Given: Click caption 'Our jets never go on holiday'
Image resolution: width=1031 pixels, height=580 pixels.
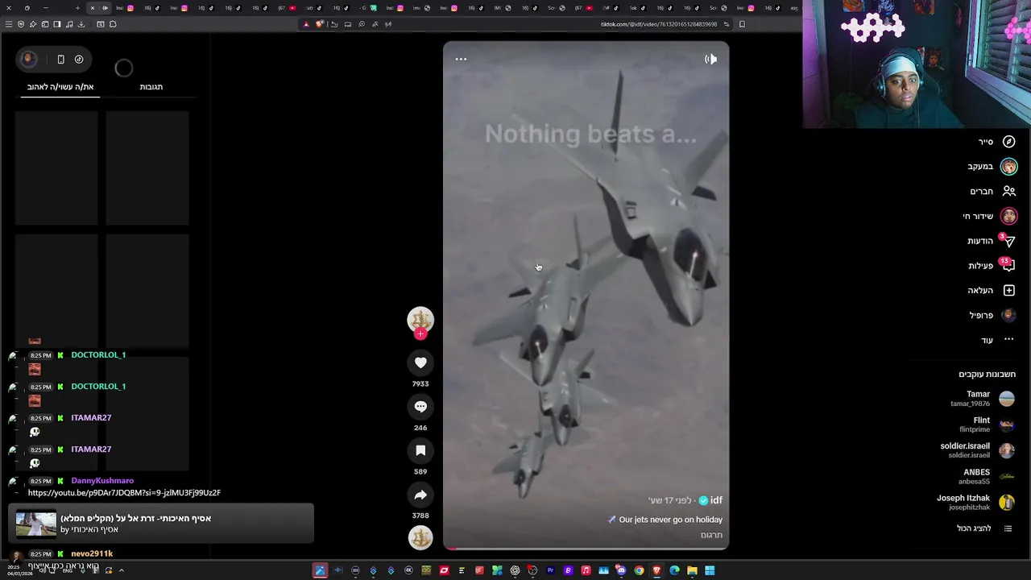Looking at the screenshot, I should [670, 520].
